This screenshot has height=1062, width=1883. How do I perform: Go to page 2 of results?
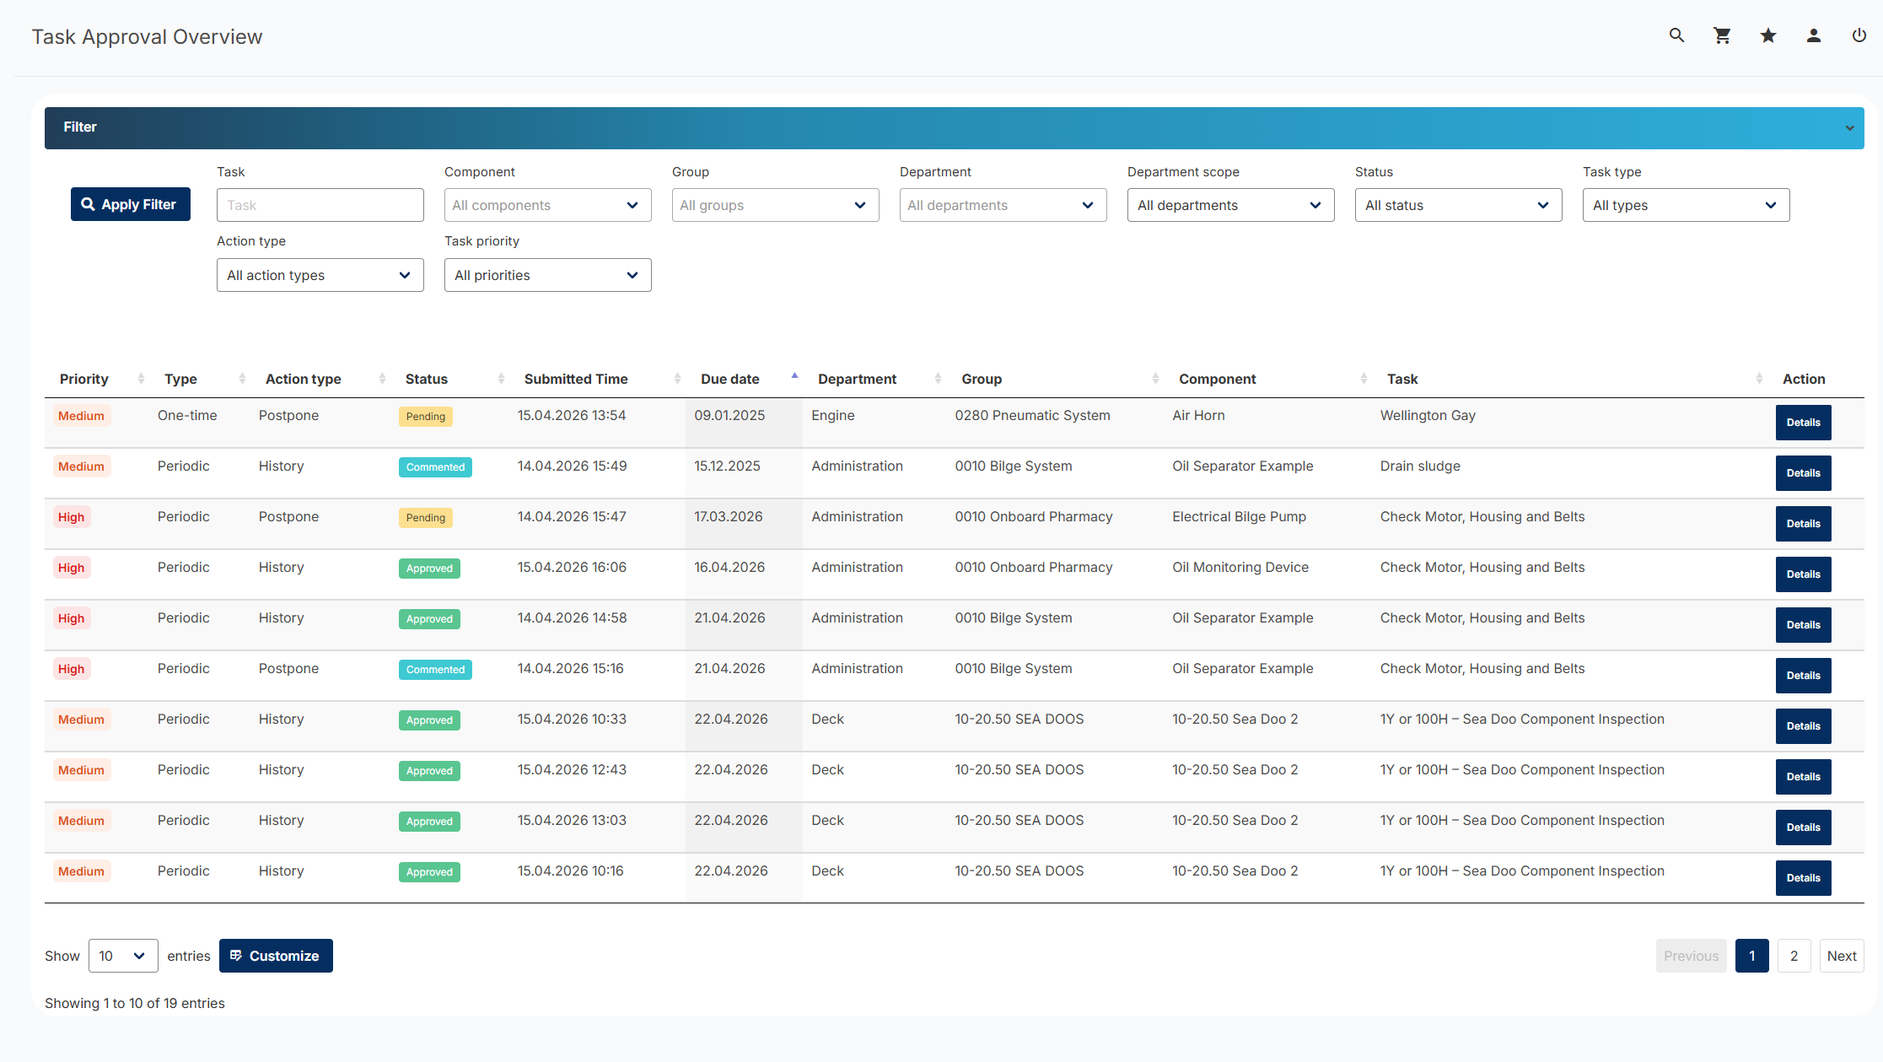(x=1794, y=956)
